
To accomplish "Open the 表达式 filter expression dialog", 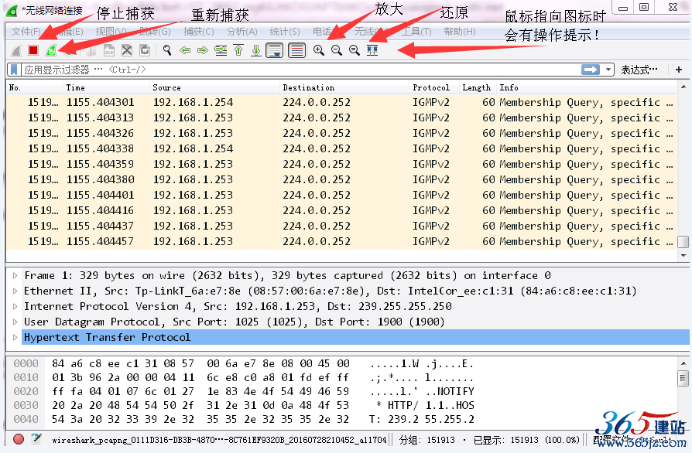I will click(639, 70).
